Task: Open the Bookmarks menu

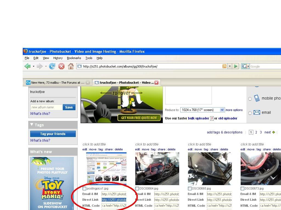Action: [x=74, y=58]
